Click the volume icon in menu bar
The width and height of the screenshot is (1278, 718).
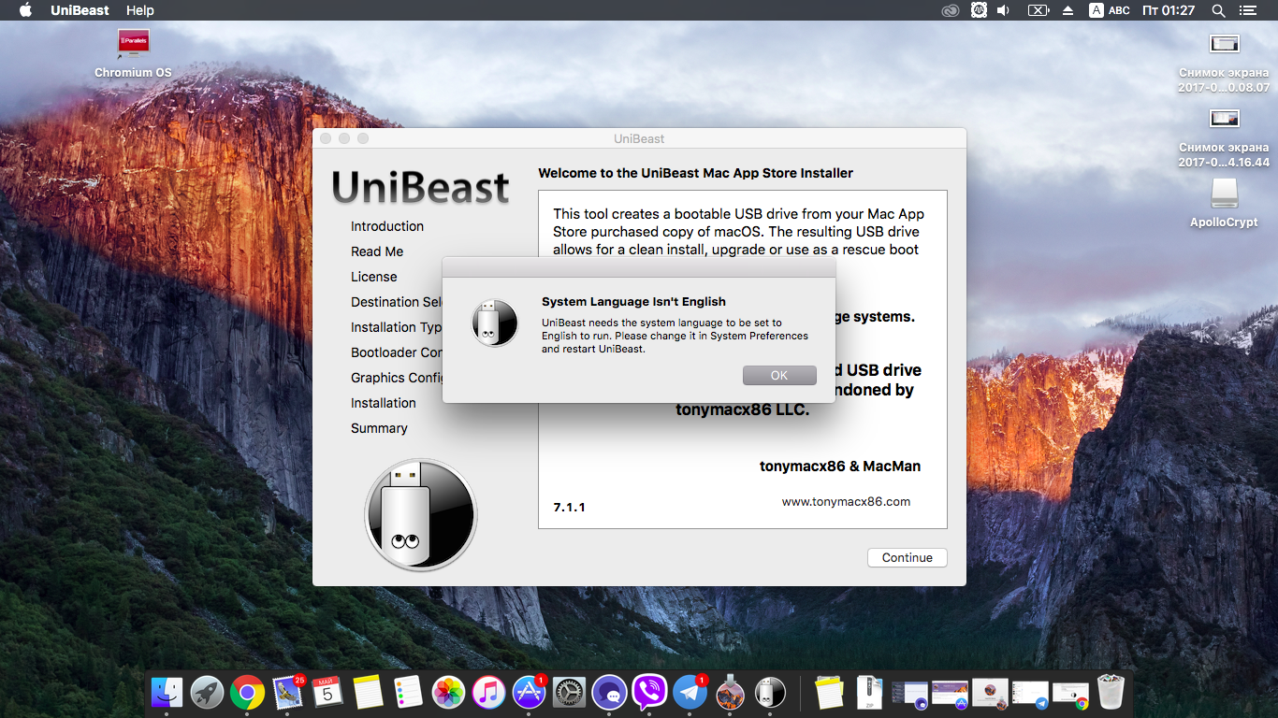pyautogui.click(x=1004, y=10)
